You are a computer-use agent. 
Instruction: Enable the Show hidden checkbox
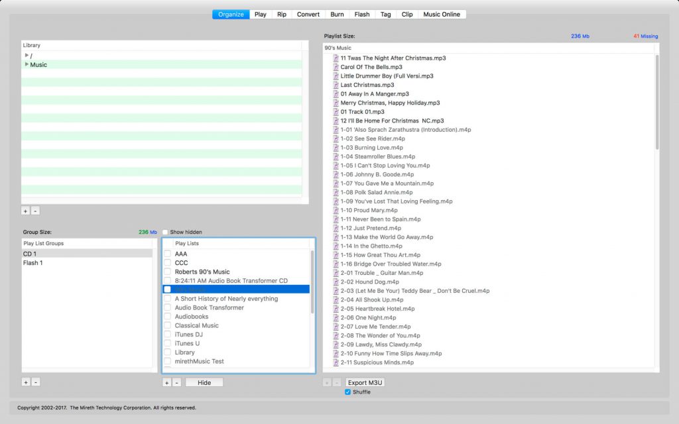click(x=164, y=232)
